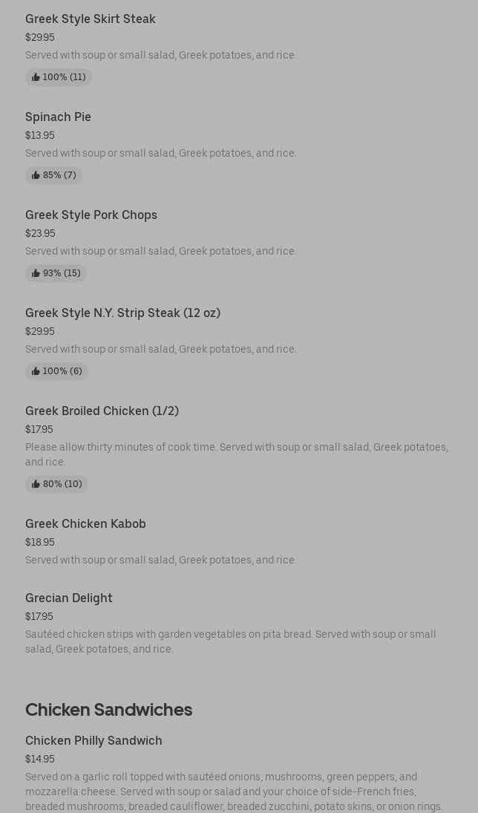
Task: Click the $18.95 price of Chicken Kabob
Action: point(39,542)
